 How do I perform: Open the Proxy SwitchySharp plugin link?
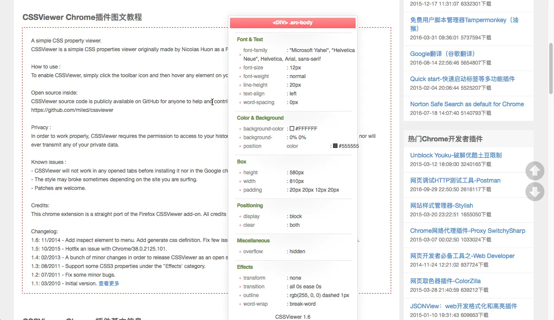[x=467, y=231]
